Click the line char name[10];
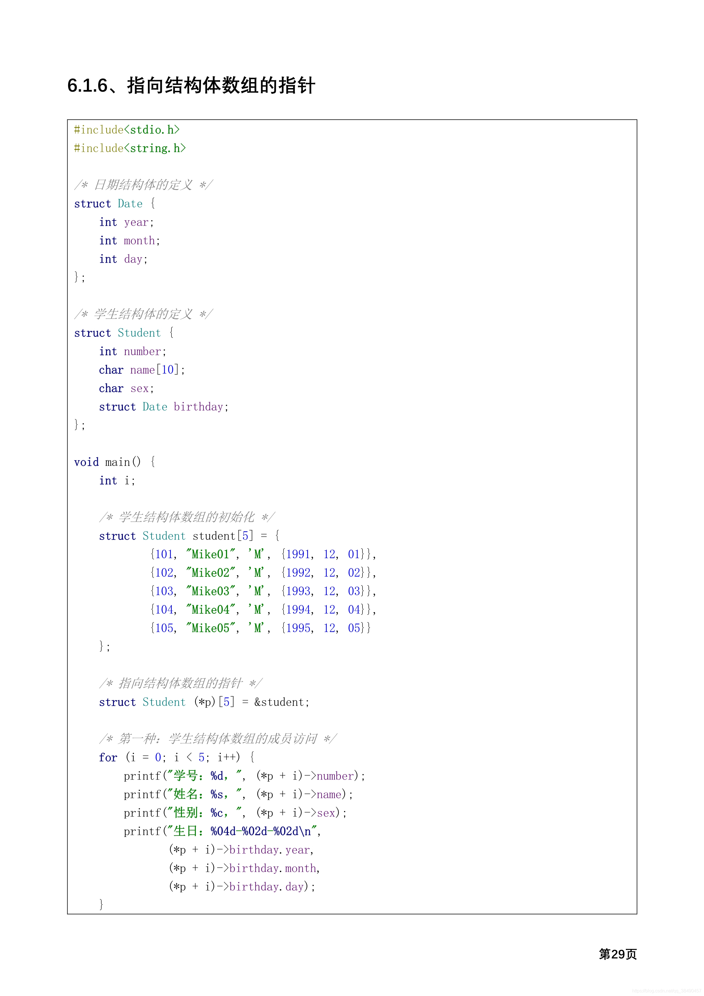This screenshot has width=704, height=996. pyautogui.click(x=142, y=369)
